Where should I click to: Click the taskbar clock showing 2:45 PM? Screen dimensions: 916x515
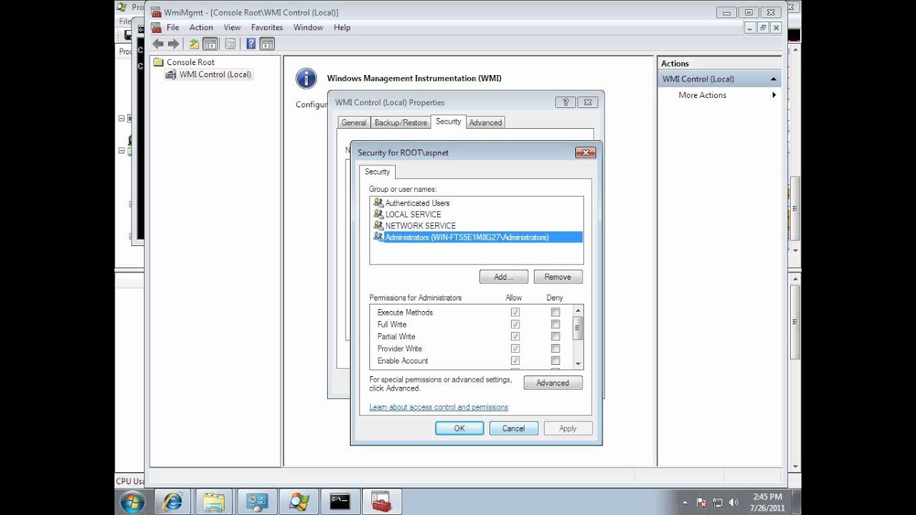[x=768, y=502]
